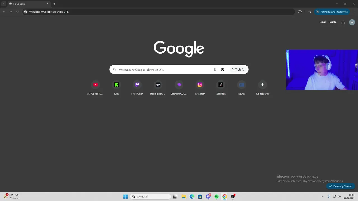358x201 pixels.
Task: Open Chrome three-dot menu
Action: point(354,12)
